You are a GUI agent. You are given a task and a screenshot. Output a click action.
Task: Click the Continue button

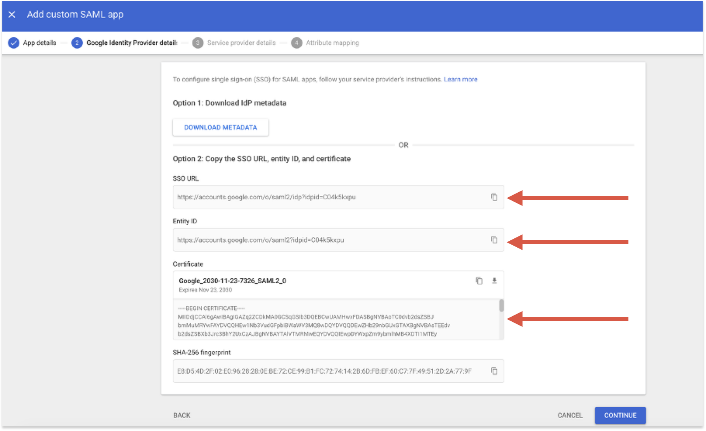(620, 415)
